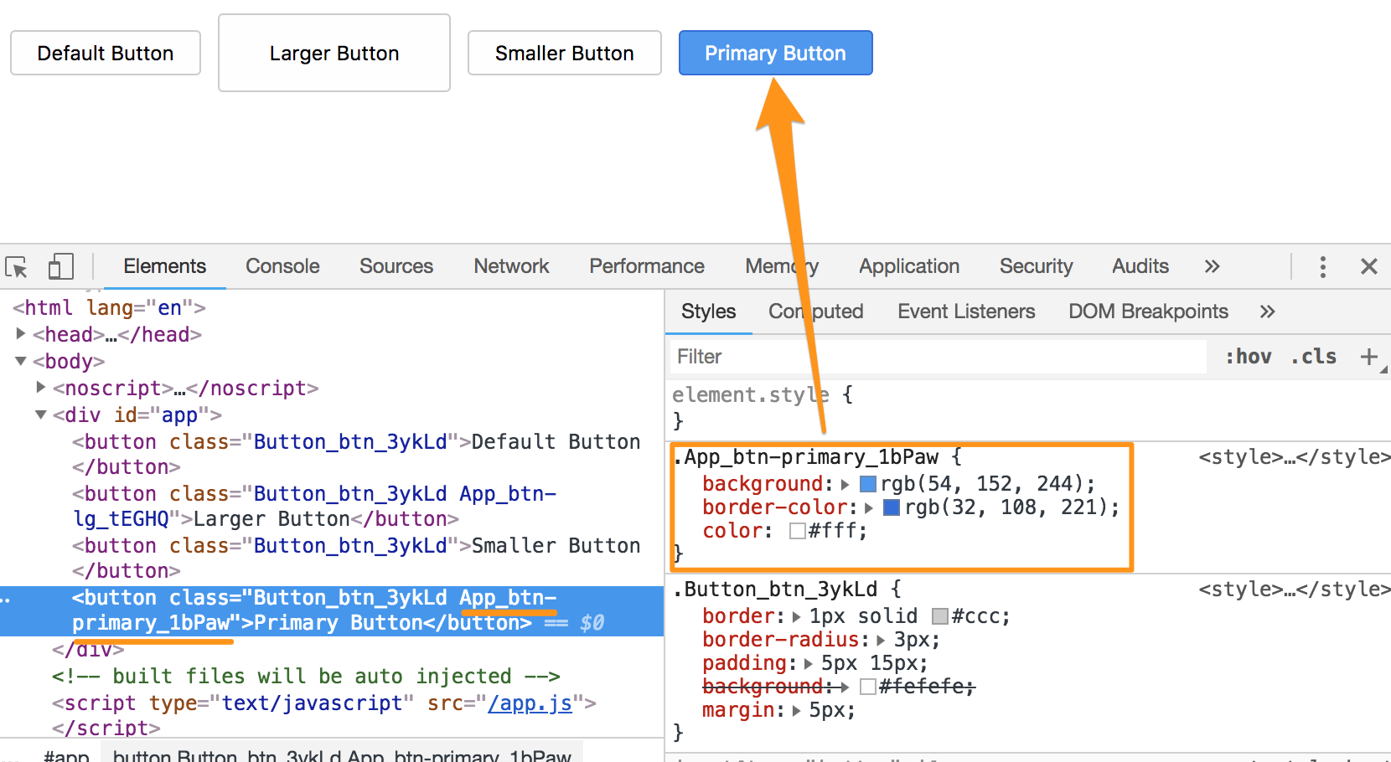Image resolution: width=1391 pixels, height=762 pixels.
Task: Click the Smaller Button on the page
Action: [565, 53]
